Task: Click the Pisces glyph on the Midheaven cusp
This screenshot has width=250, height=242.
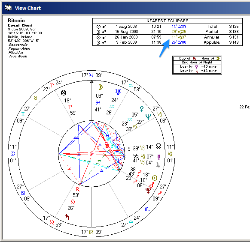Action: point(91,75)
